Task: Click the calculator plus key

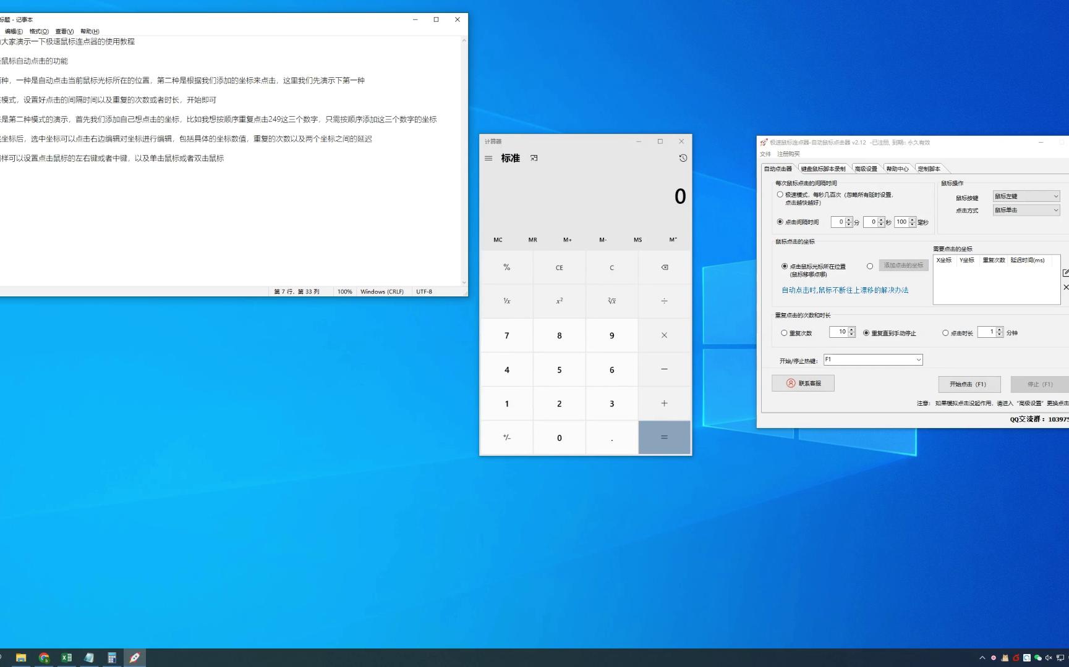Action: pyautogui.click(x=665, y=403)
